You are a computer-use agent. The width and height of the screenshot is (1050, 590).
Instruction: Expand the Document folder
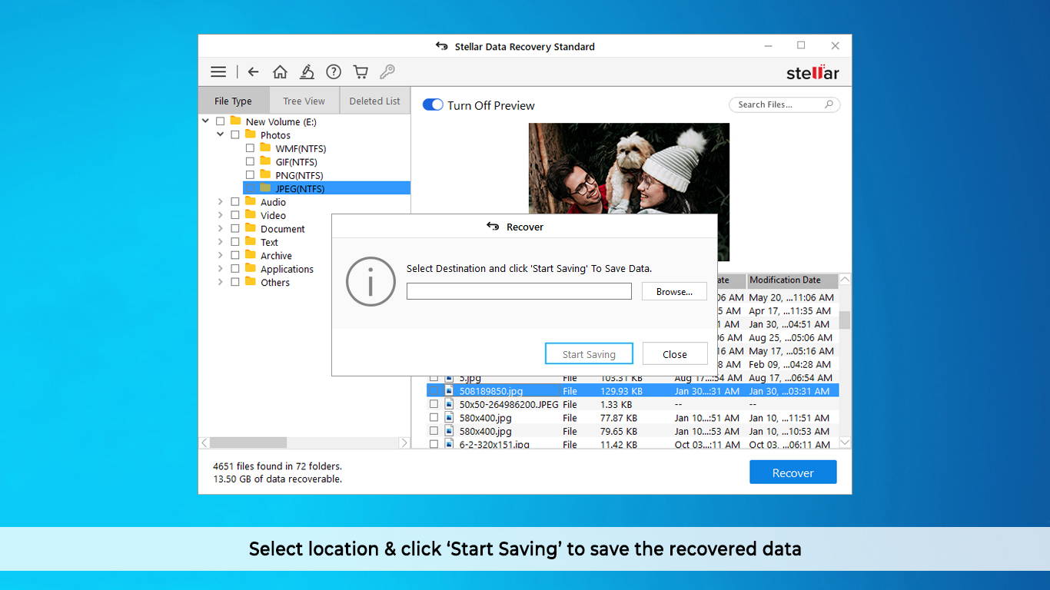[221, 228]
